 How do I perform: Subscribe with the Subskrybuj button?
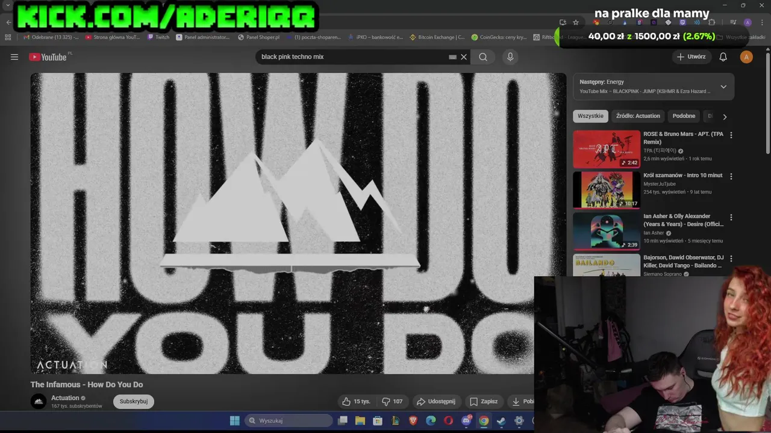[x=134, y=401]
